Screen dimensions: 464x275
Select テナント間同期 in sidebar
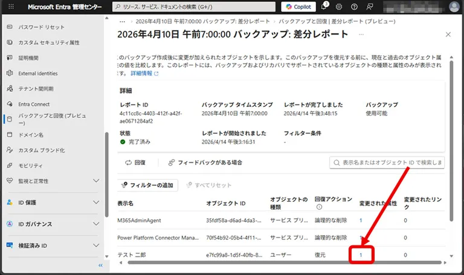36,89
